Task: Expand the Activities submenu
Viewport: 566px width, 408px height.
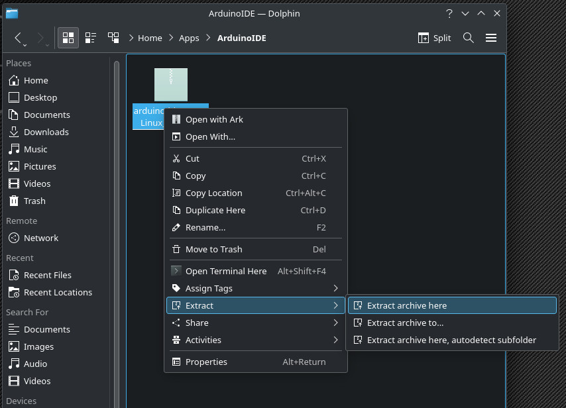Action: click(203, 340)
